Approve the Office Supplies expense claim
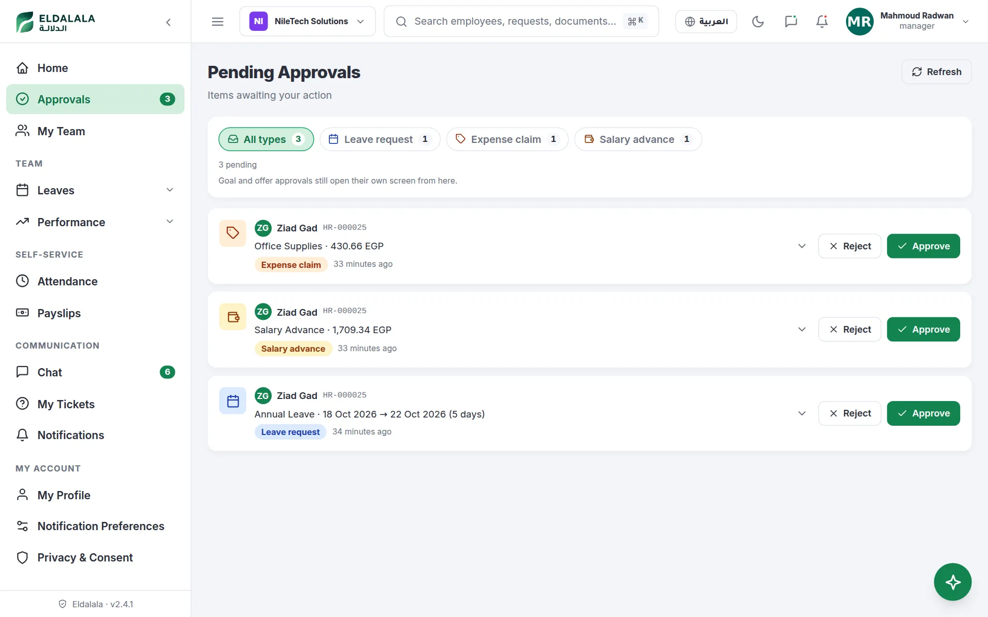988x617 pixels. tap(923, 246)
